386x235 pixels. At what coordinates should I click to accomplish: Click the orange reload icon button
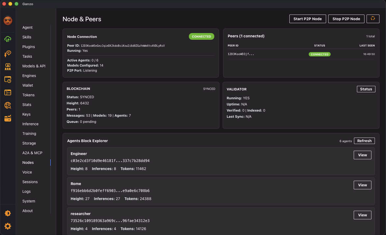tap(373, 19)
